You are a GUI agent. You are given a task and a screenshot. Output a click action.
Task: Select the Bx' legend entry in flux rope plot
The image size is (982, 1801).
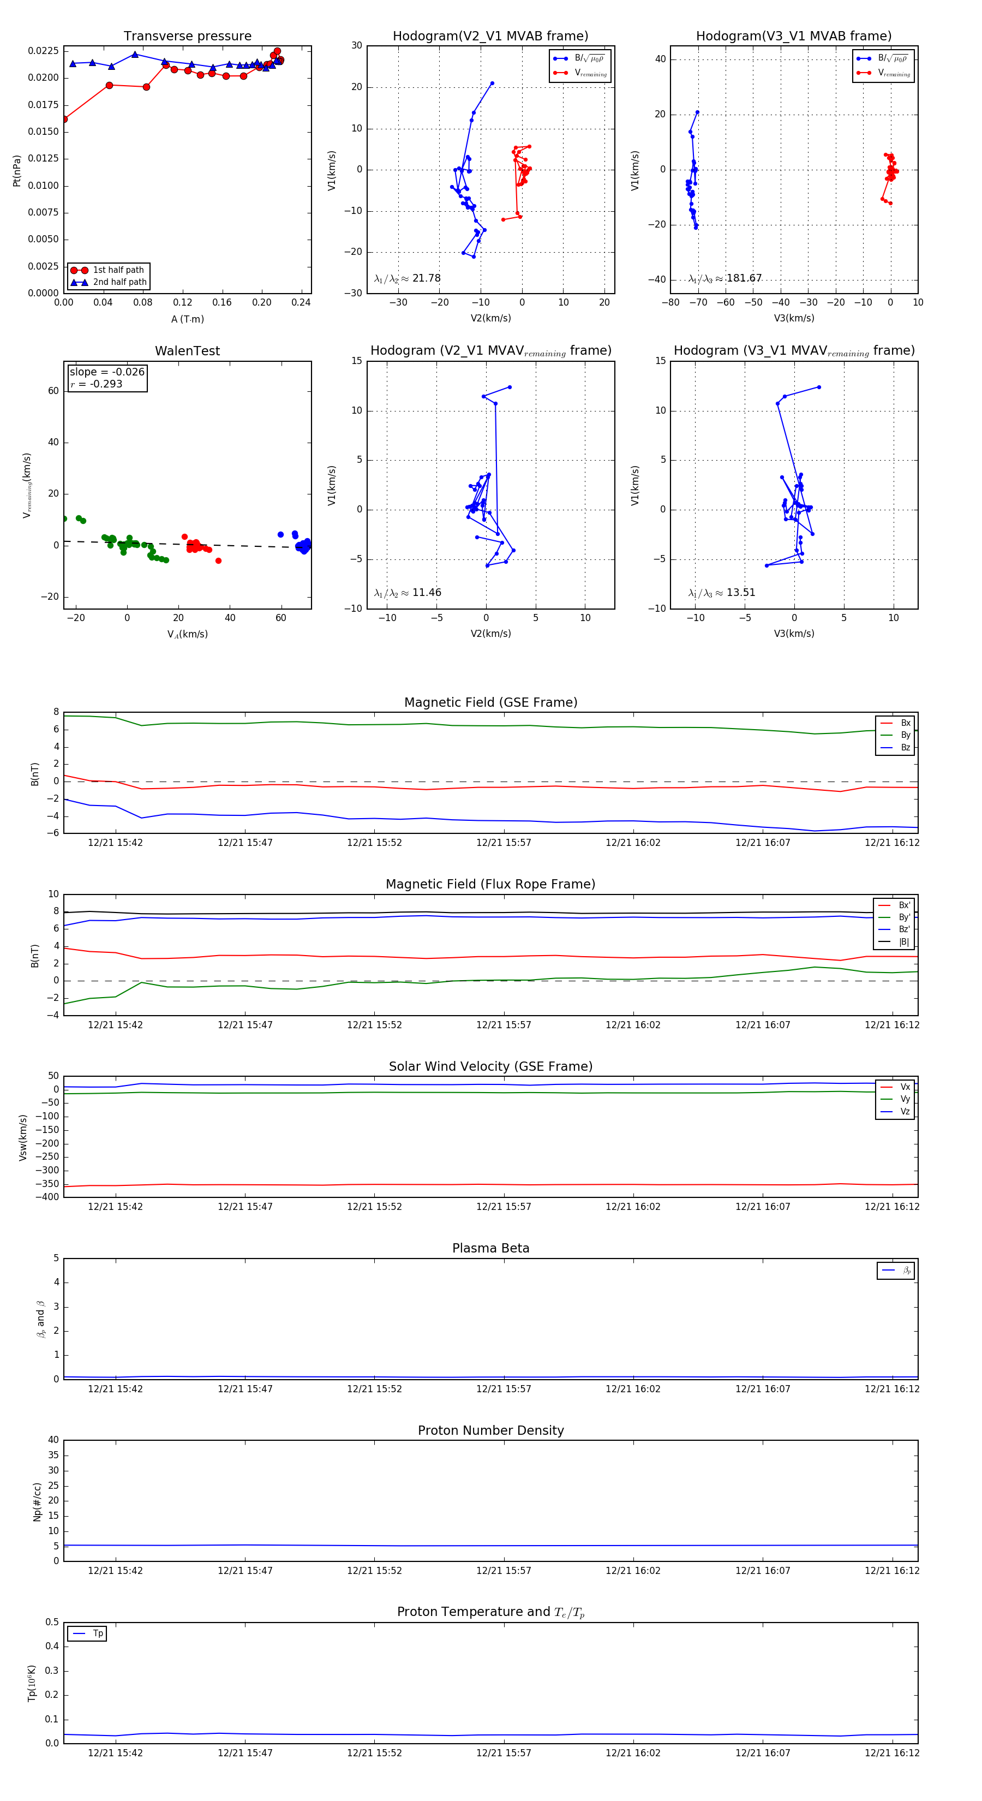click(x=895, y=905)
